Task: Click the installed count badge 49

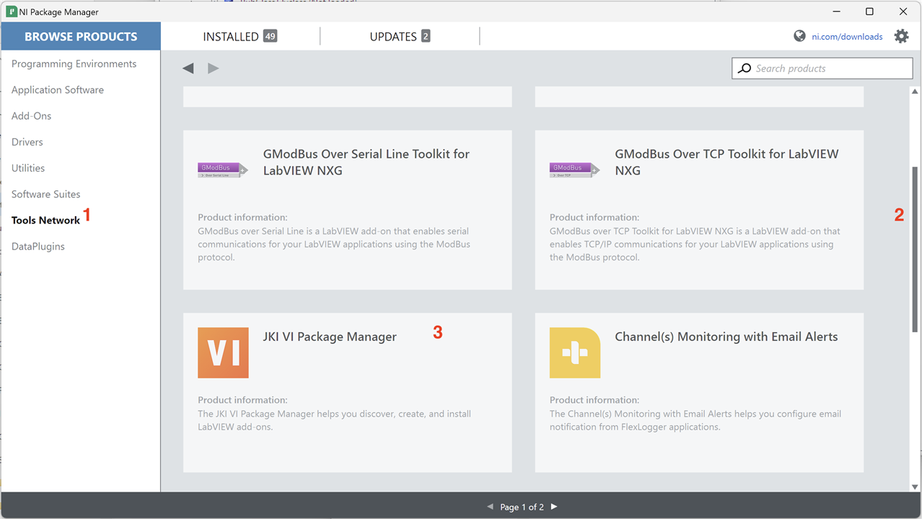Action: coord(270,36)
